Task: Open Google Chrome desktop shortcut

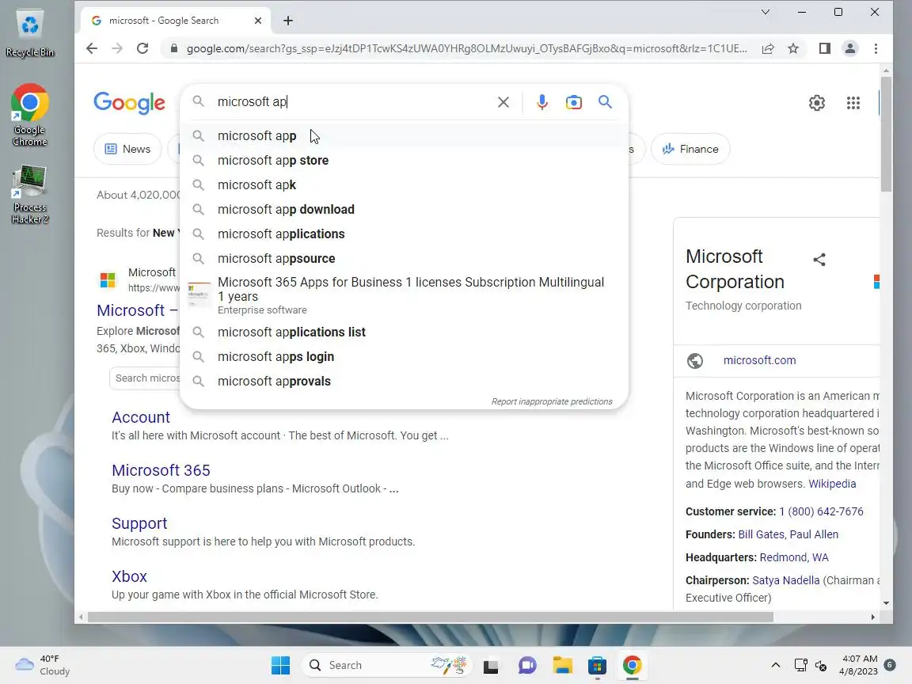Action: [29, 115]
